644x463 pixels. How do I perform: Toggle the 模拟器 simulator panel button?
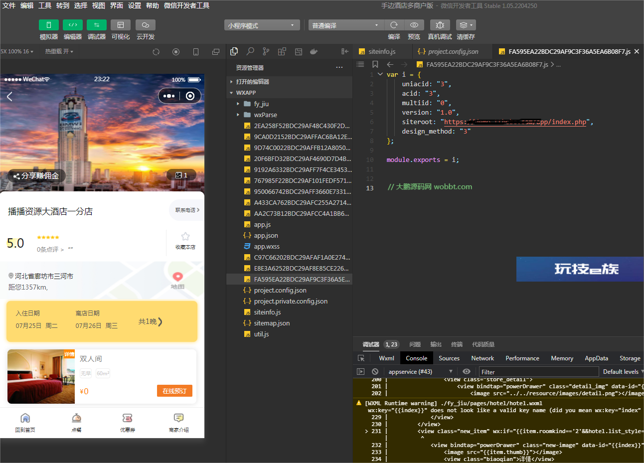(49, 25)
